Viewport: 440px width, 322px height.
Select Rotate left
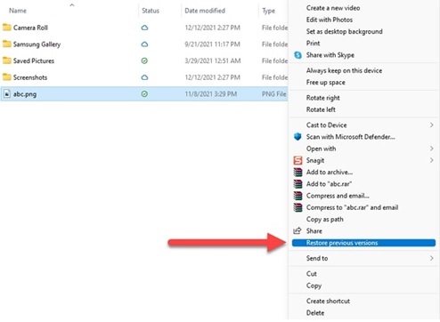[321, 109]
